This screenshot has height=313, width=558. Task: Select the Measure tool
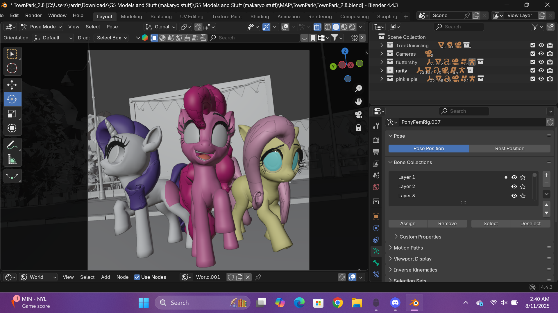(12, 159)
